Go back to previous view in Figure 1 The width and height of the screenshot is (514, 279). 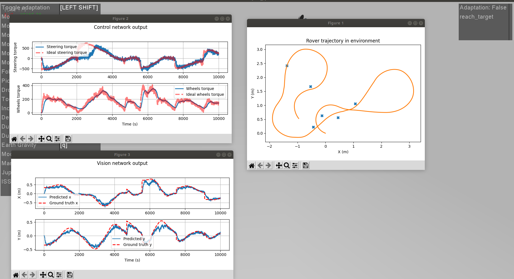260,165
